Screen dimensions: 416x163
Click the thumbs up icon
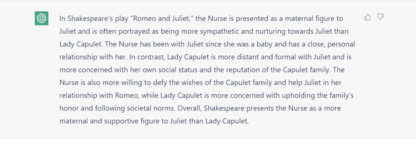367,17
